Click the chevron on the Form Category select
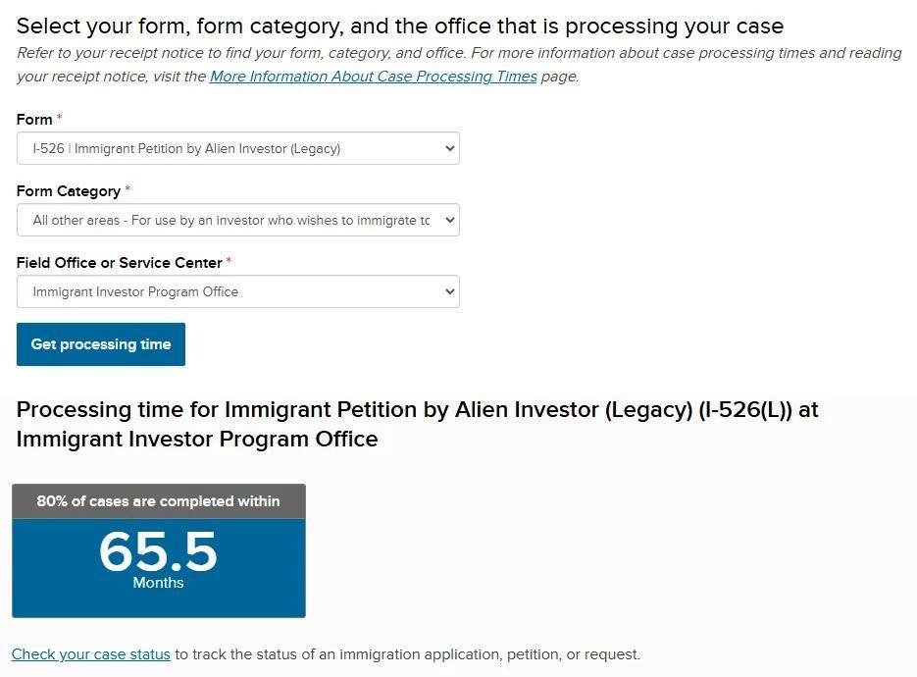917x677 pixels. (x=449, y=221)
